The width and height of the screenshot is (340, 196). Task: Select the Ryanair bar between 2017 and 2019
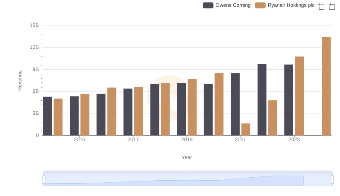pos(165,109)
